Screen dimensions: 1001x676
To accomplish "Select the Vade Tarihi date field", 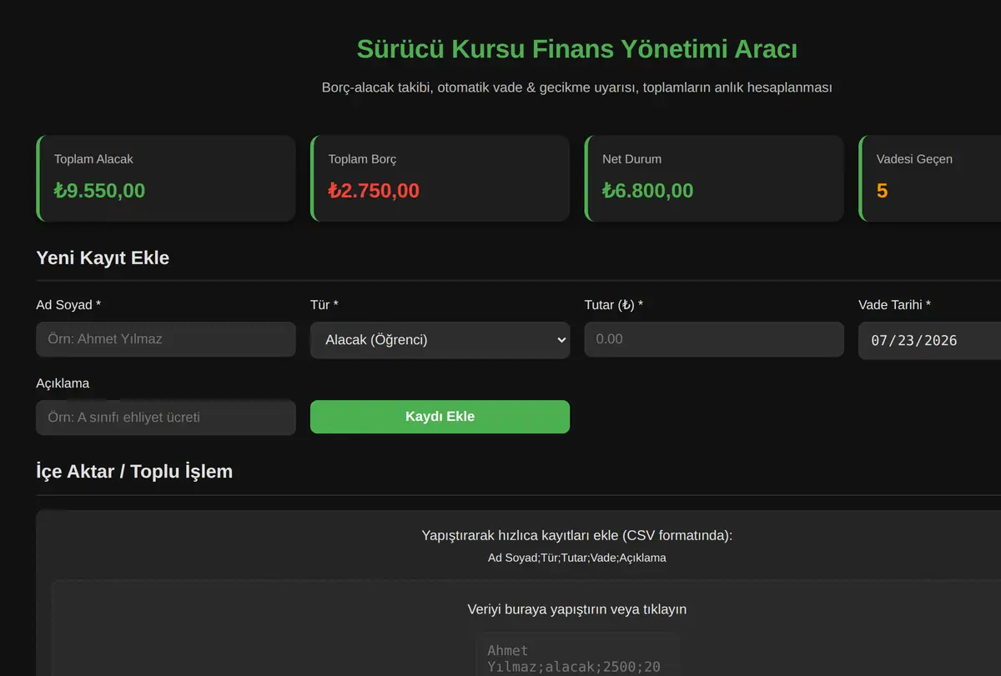I will [x=929, y=340].
